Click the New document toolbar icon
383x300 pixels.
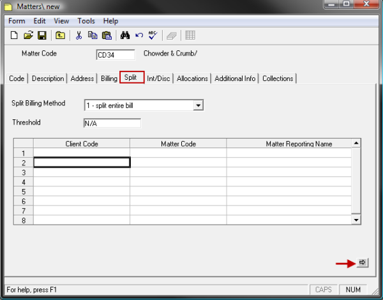coord(14,35)
